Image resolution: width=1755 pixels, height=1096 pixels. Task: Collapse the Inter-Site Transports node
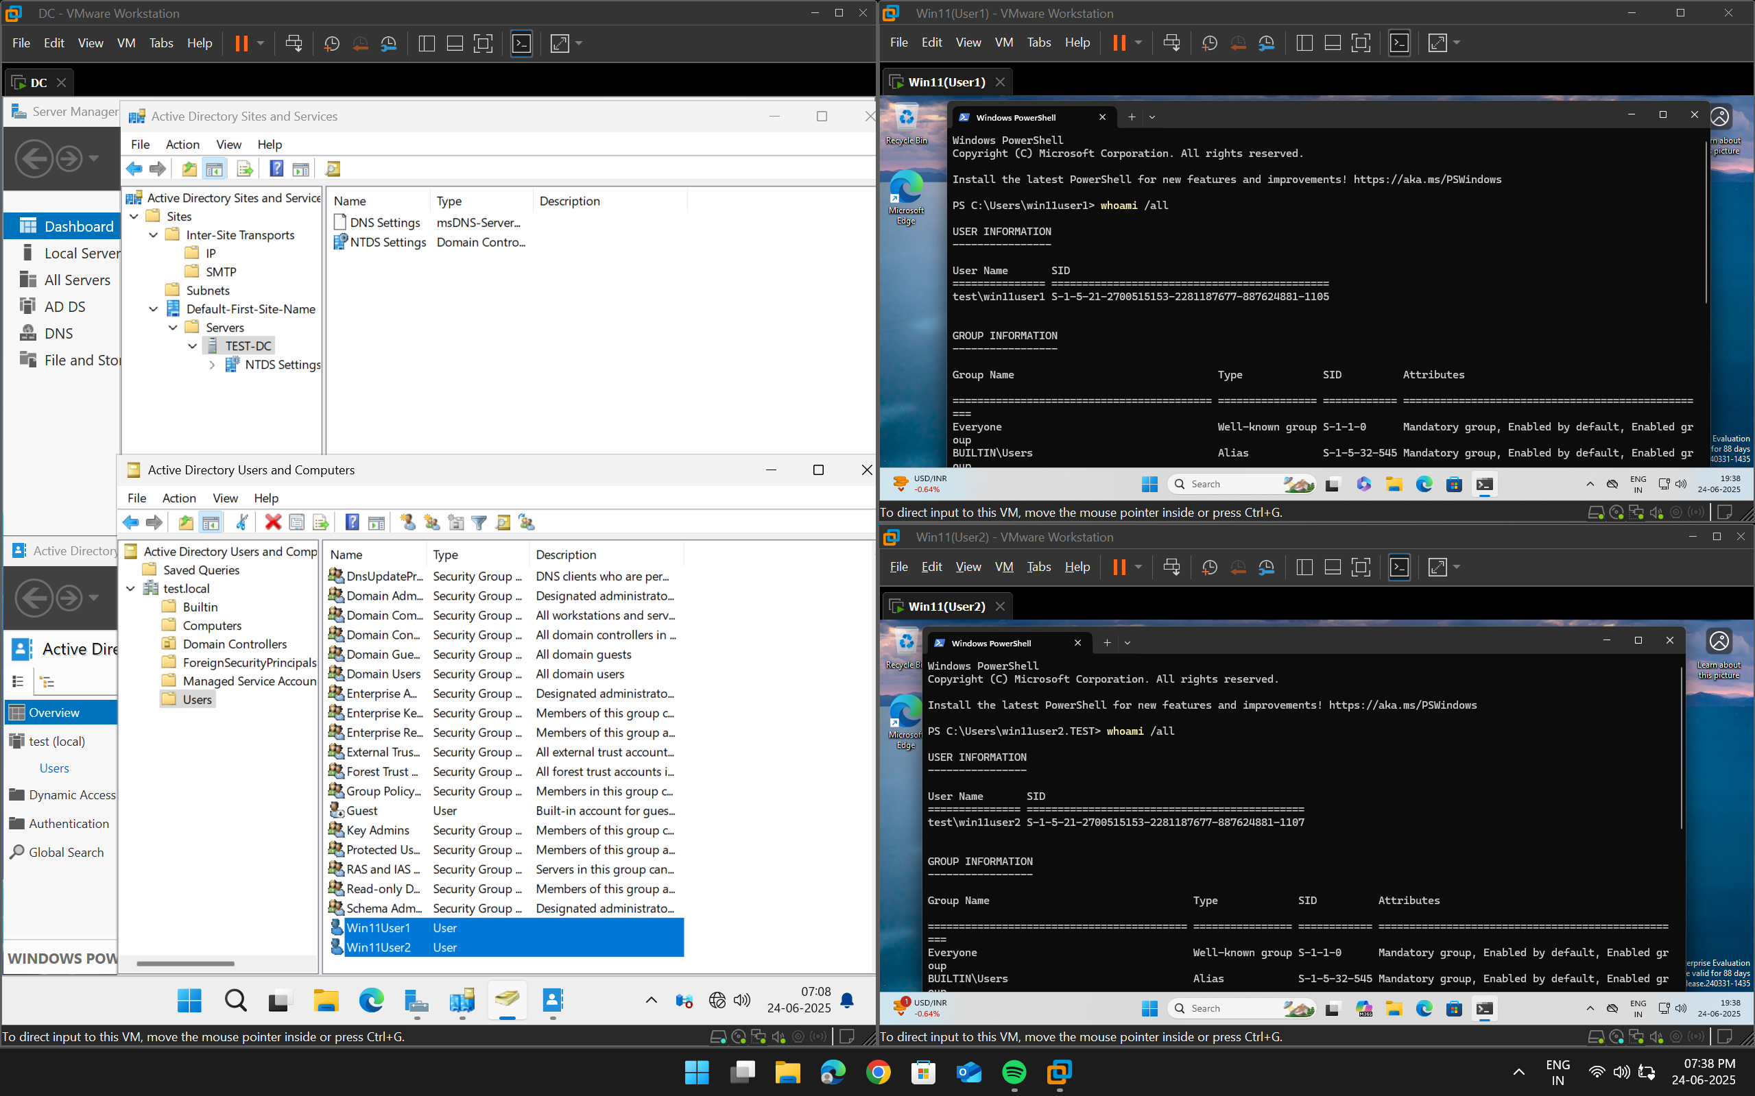click(153, 235)
